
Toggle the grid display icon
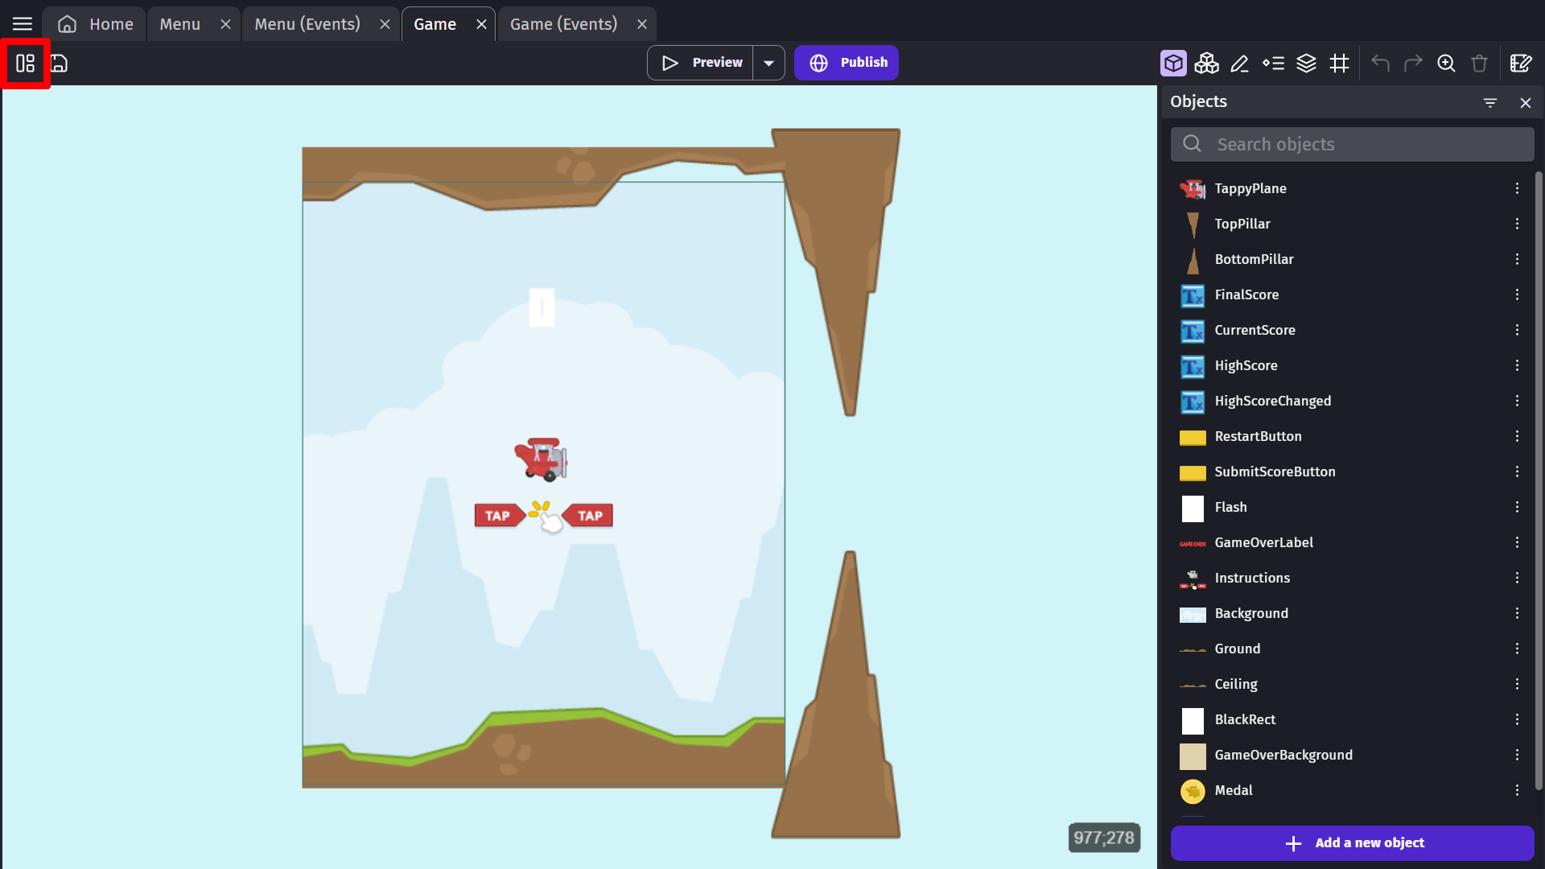point(1339,63)
